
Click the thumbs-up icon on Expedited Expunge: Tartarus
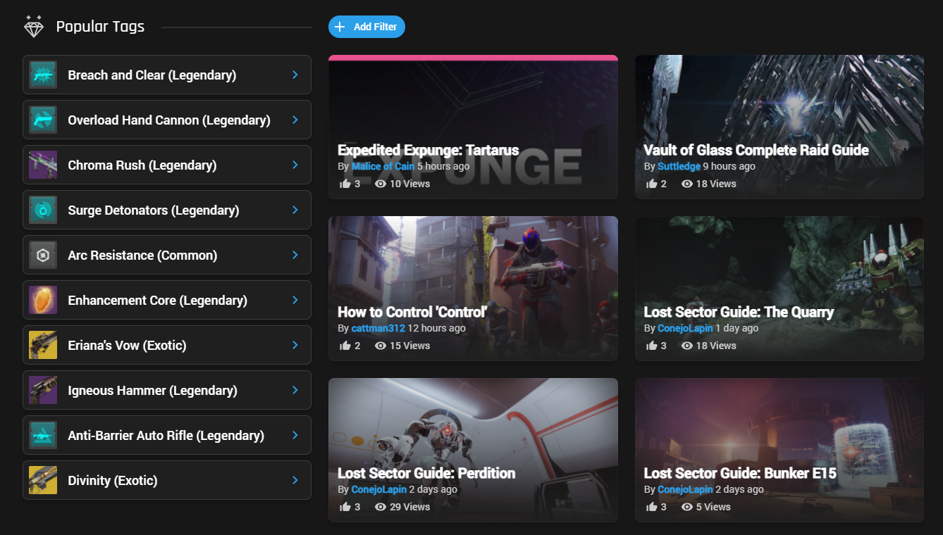(345, 184)
